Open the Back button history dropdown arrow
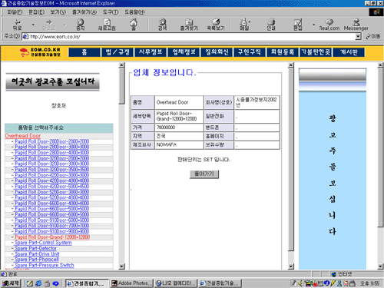Image resolution: width=384 pixels, height=288 pixels. 33,25
